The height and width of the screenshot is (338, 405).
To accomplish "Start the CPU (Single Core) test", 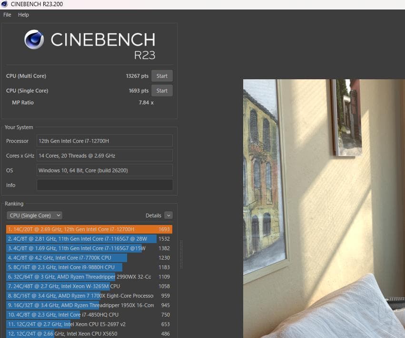I will click(x=162, y=91).
